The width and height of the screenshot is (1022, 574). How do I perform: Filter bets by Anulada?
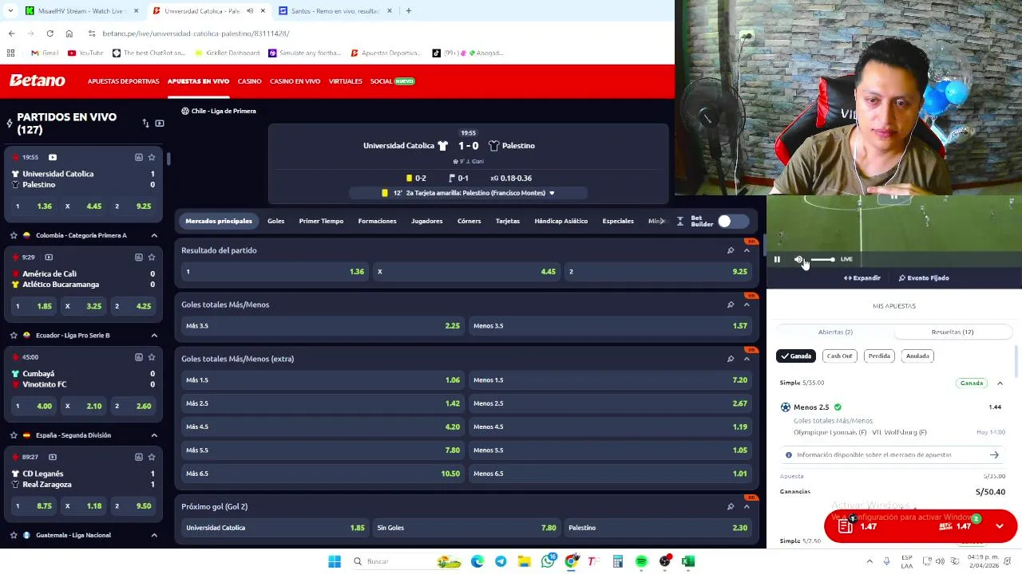click(x=917, y=356)
